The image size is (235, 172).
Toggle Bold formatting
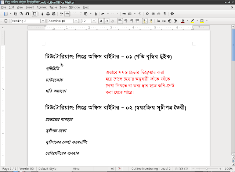(x=101, y=21)
